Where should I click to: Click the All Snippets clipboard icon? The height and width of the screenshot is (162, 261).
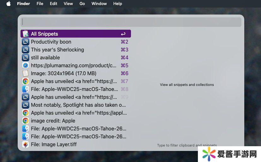coord(26,34)
